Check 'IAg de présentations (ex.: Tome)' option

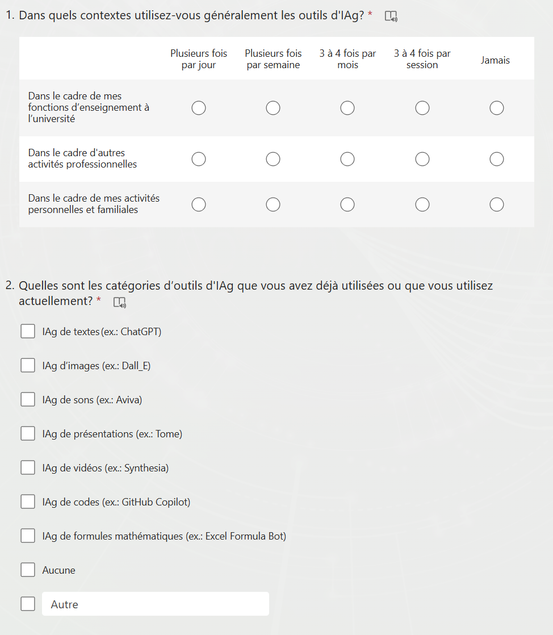[x=28, y=433]
